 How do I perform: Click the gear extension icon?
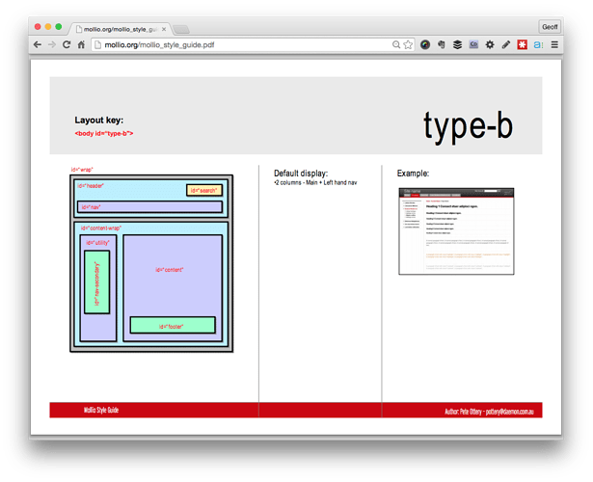(490, 44)
